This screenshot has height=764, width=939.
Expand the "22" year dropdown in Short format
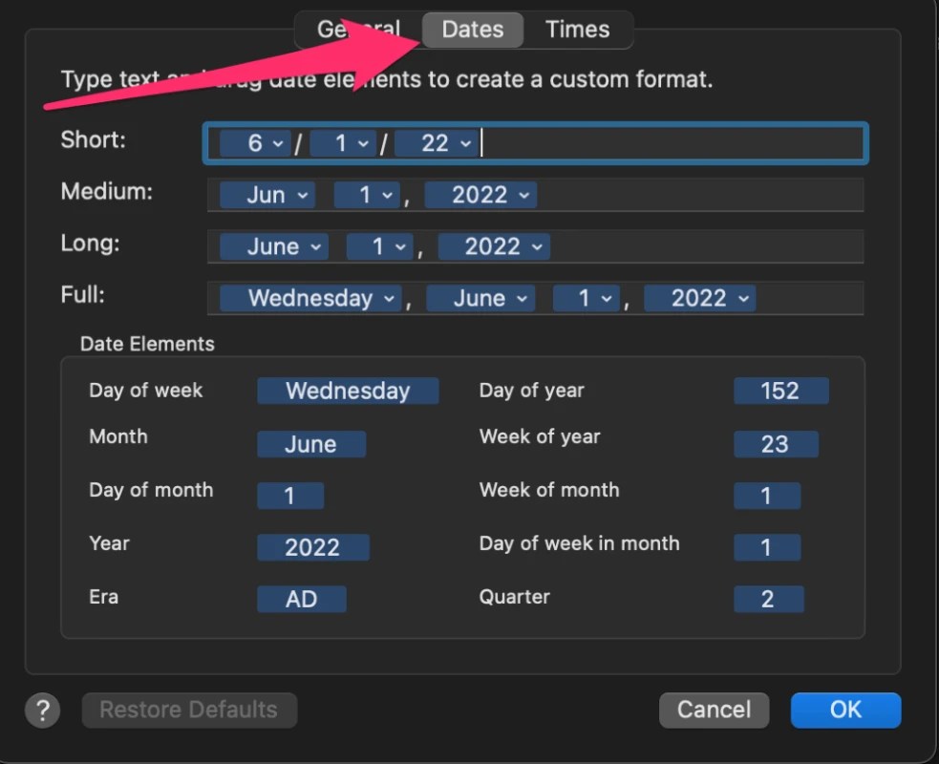436,143
